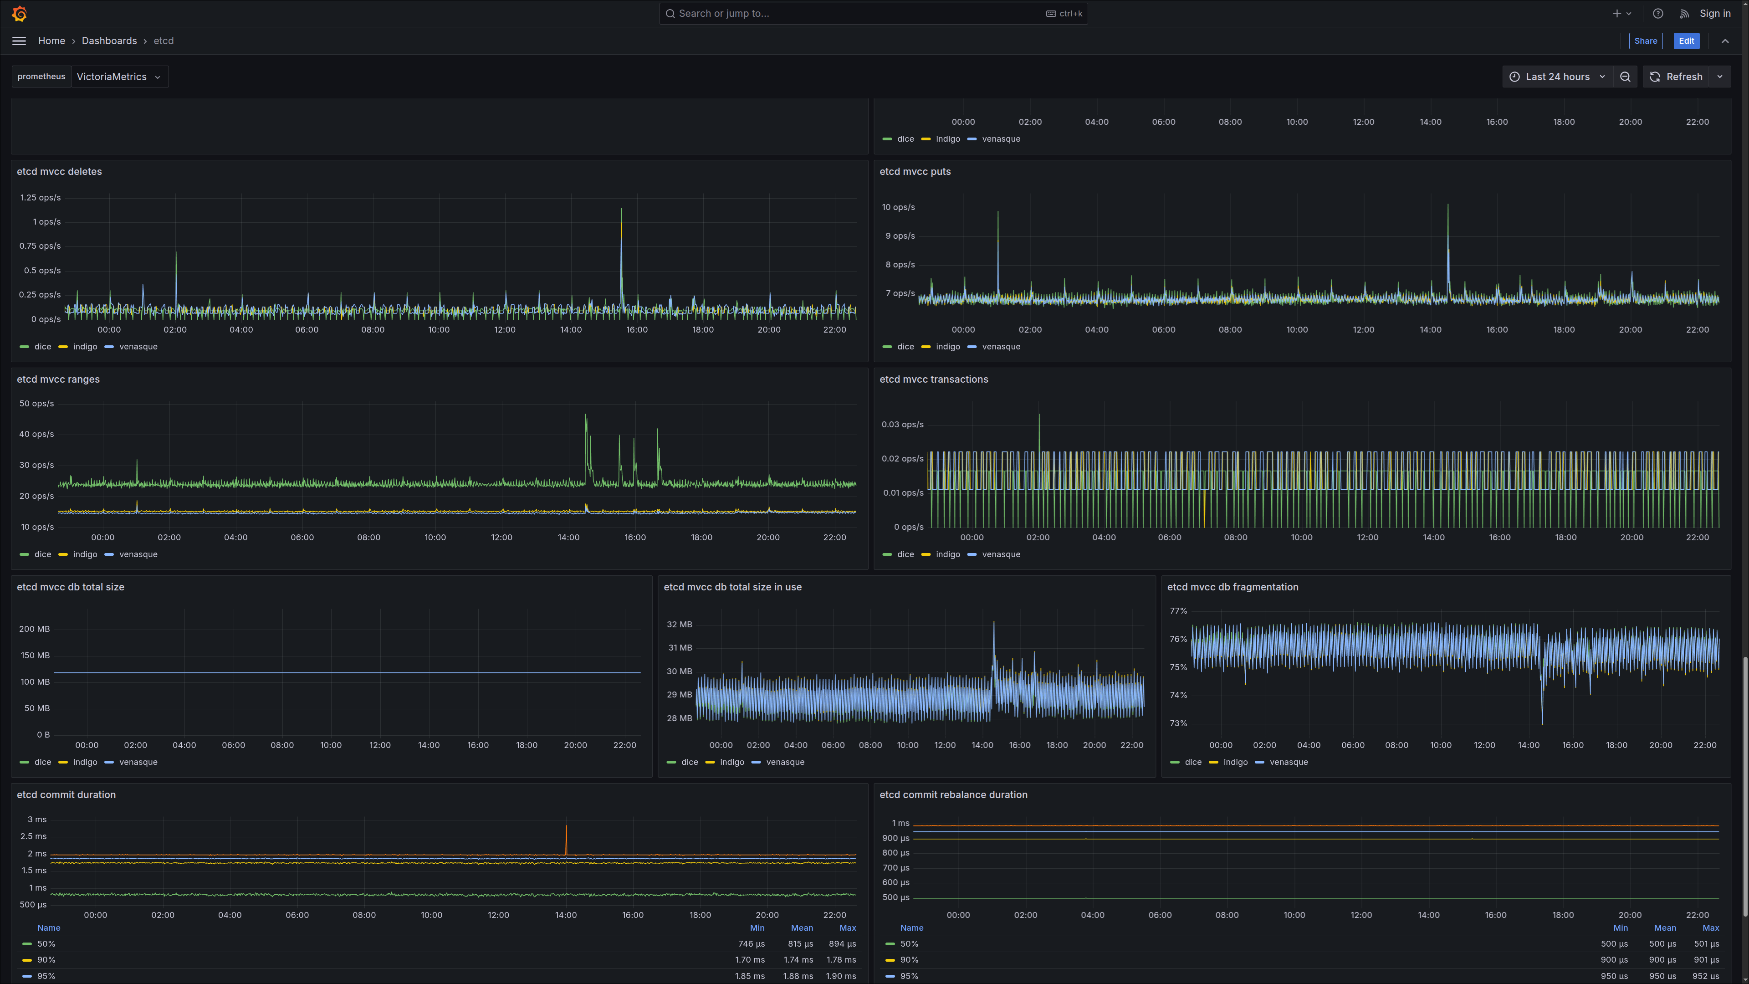
Task: Click the clock icon in time picker
Action: tap(1514, 77)
